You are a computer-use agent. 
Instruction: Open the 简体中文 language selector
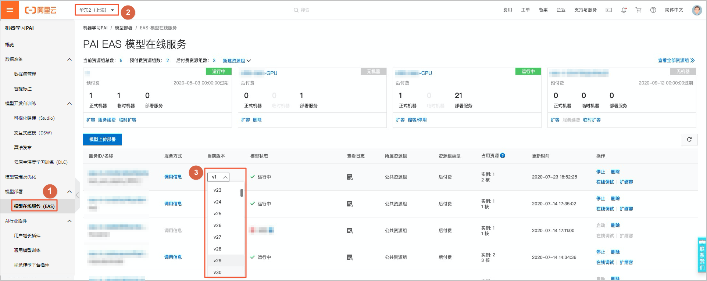click(674, 10)
